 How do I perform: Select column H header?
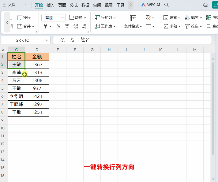tap(109, 50)
